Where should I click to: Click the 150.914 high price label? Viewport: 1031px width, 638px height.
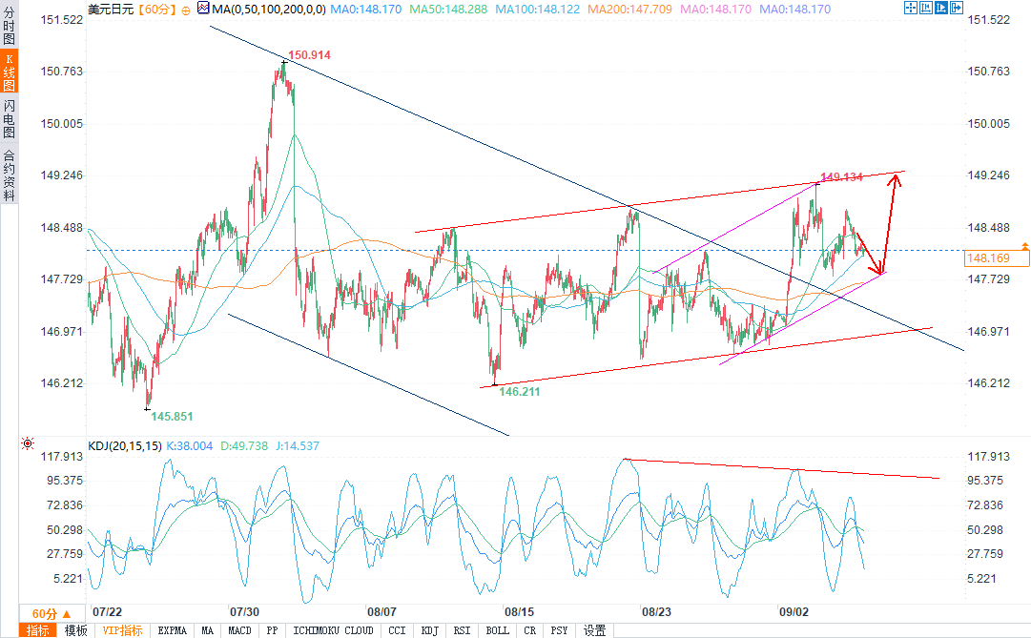pos(310,55)
